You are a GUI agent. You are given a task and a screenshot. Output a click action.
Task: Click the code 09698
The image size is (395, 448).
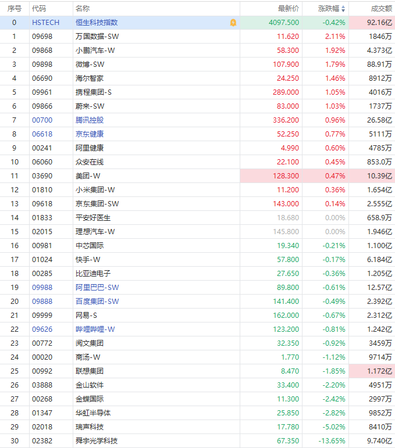click(42, 37)
